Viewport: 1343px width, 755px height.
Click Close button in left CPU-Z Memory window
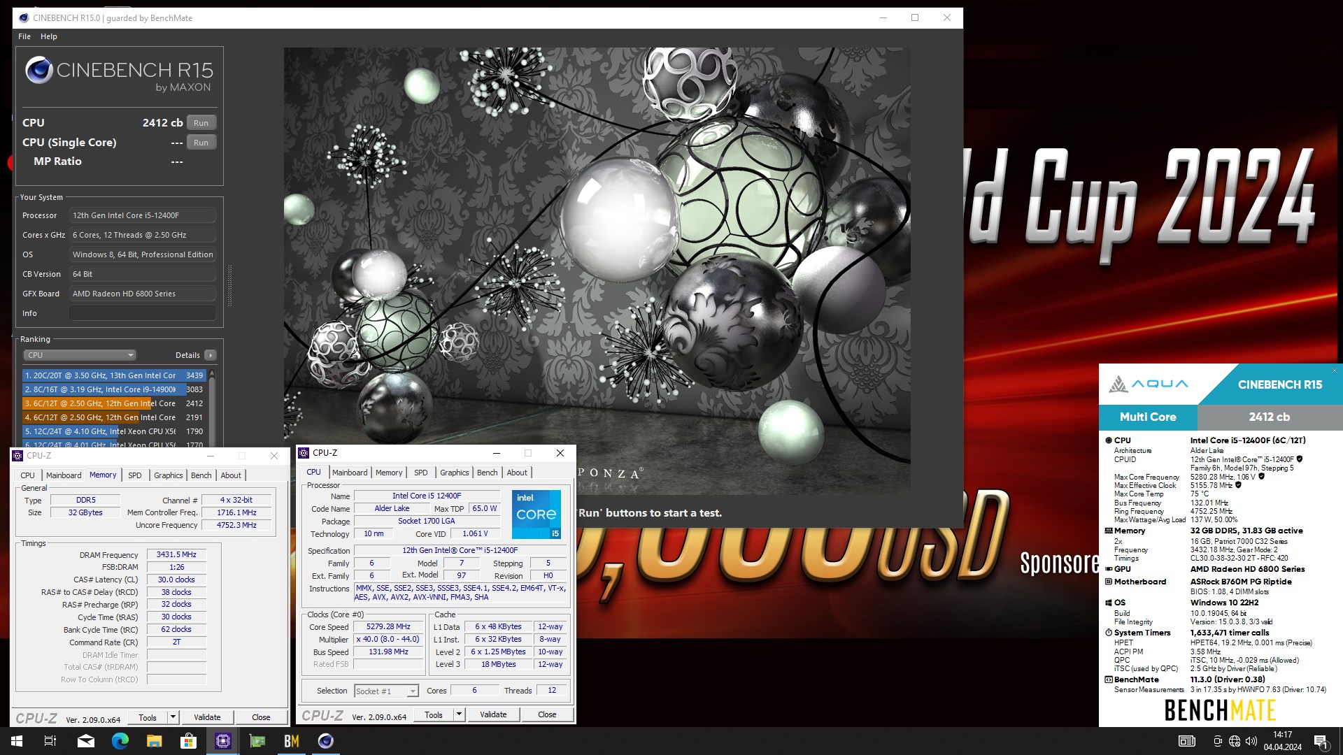point(261,717)
